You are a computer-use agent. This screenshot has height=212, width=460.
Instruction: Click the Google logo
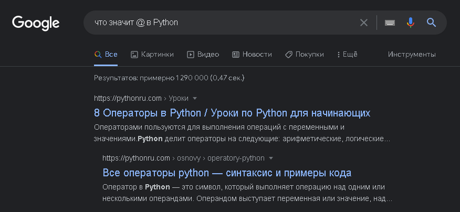pos(36,23)
